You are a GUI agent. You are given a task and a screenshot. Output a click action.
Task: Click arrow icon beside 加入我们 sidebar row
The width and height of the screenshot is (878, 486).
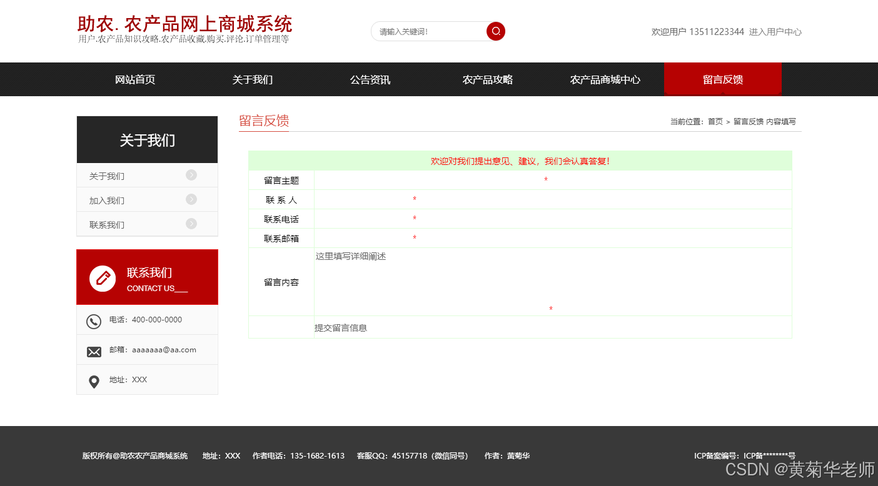[x=191, y=199]
